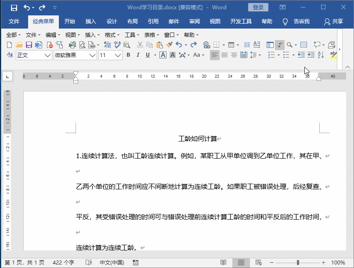Click the Simplified Chinese conversion icon
The width and height of the screenshot is (354, 268).
tap(108, 45)
